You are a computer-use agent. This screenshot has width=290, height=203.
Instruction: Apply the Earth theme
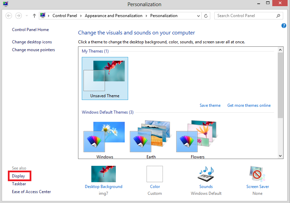pyautogui.click(x=151, y=139)
